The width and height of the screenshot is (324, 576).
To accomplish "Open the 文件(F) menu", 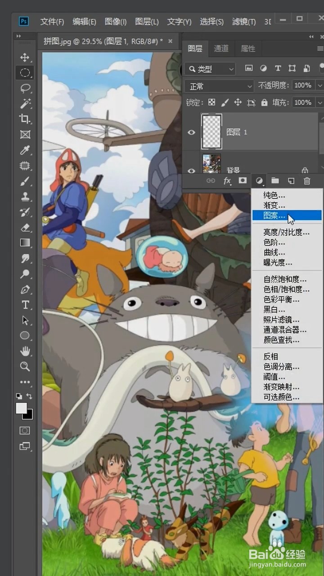I will pos(52,21).
